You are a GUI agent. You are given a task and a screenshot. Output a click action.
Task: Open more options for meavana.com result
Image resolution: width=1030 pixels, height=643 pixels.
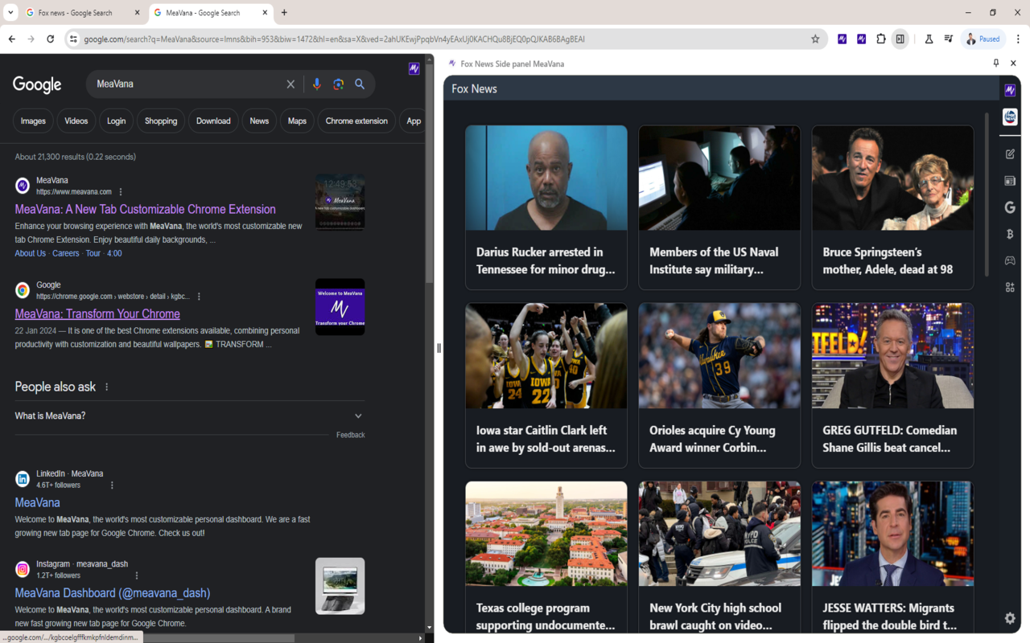(121, 192)
